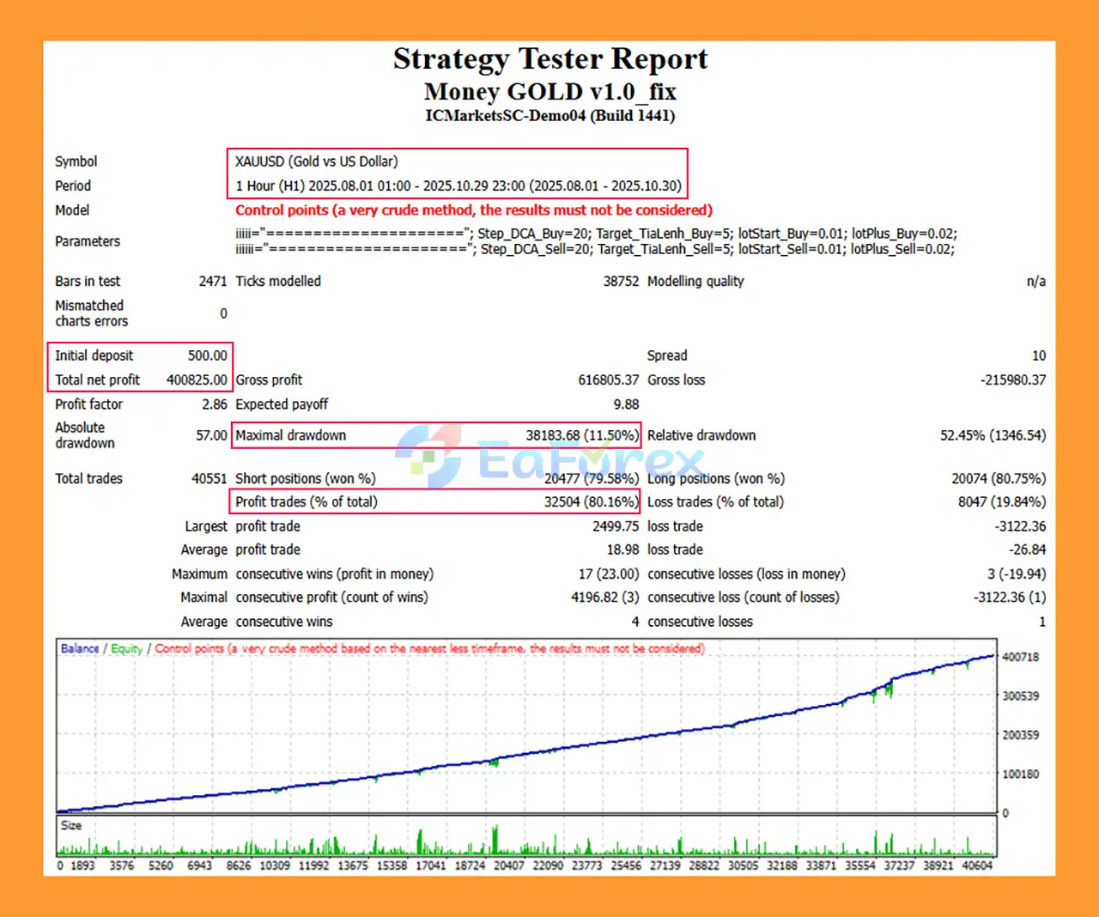The image size is (1099, 917).
Task: Click the Step_DCA_Sell parameters line
Action: 594,249
